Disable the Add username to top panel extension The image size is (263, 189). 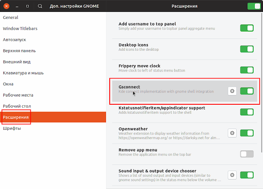pyautogui.click(x=247, y=28)
